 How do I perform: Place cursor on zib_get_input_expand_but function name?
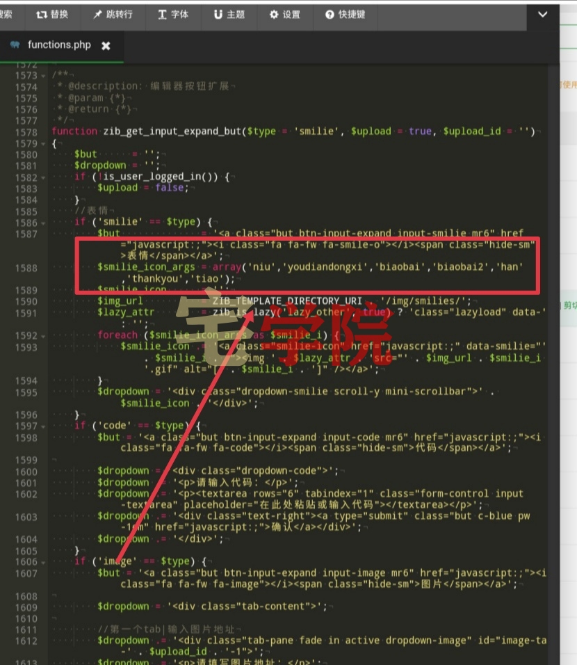[172, 131]
